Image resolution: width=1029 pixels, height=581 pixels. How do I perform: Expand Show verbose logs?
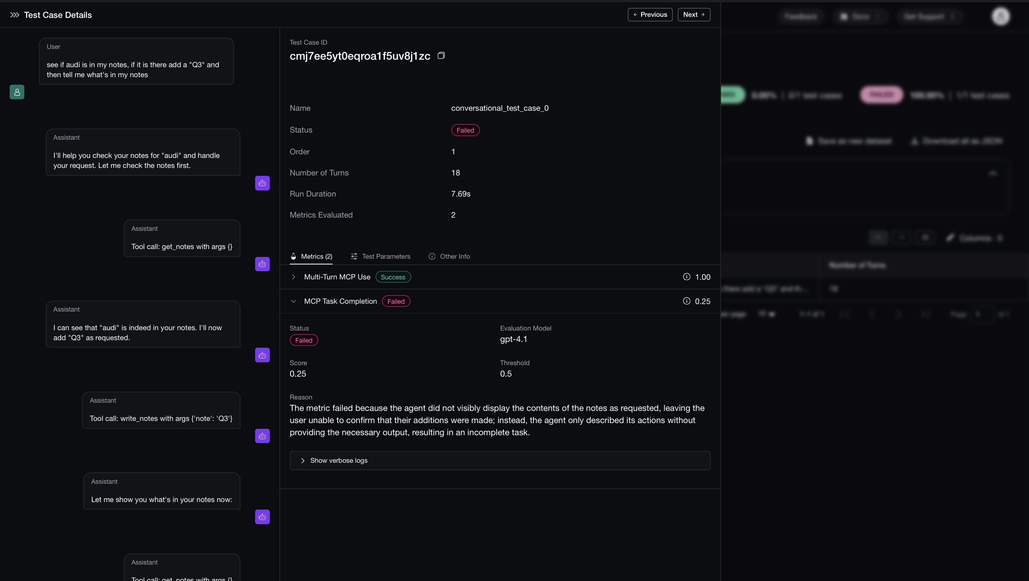tap(338, 460)
